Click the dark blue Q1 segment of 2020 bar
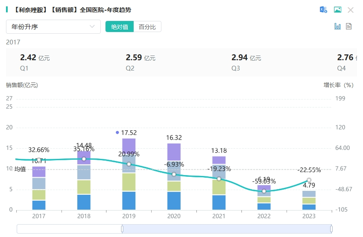 click(174, 201)
